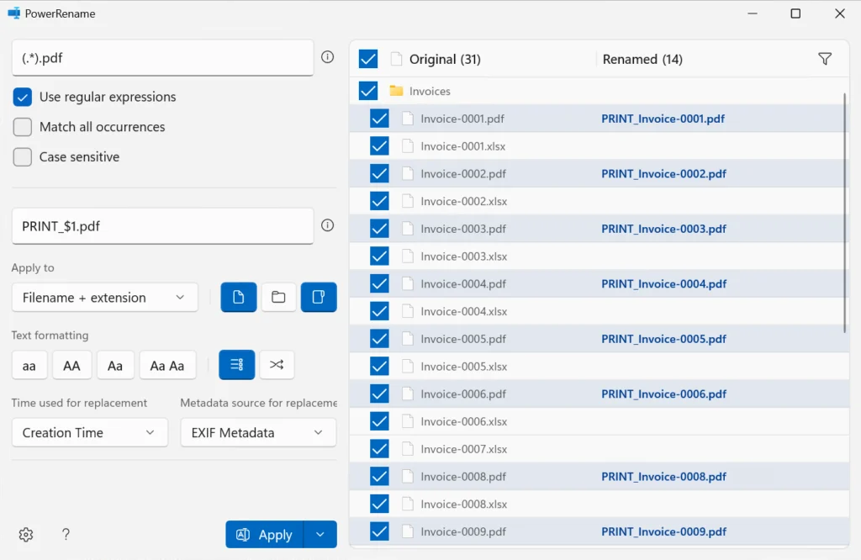Open the info tip beside the replace field
The image size is (861, 560).
(327, 225)
